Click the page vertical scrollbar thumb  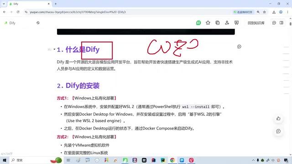click(291, 24)
